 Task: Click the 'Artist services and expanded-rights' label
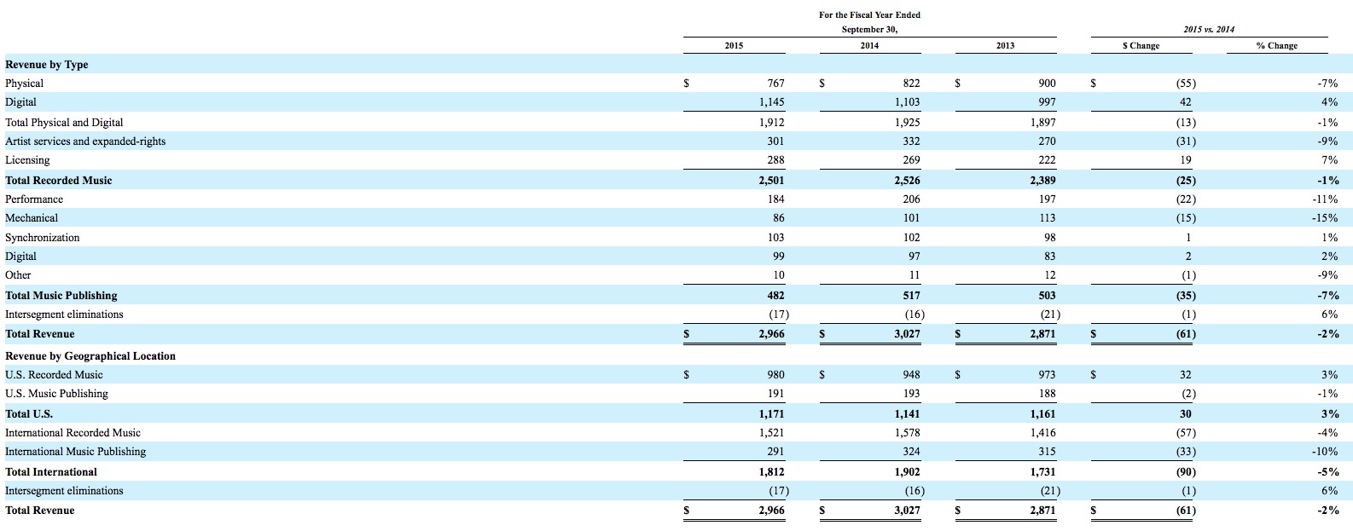tap(85, 141)
